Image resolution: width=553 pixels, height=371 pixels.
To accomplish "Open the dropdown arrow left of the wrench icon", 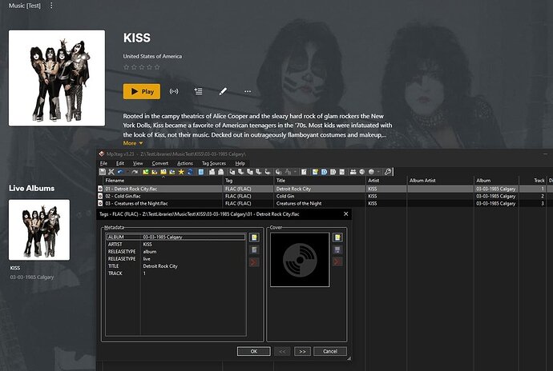I will coord(378,172).
